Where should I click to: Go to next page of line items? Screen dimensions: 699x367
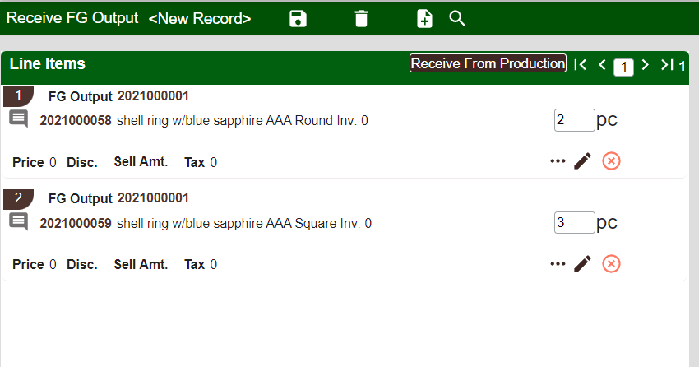pos(645,65)
